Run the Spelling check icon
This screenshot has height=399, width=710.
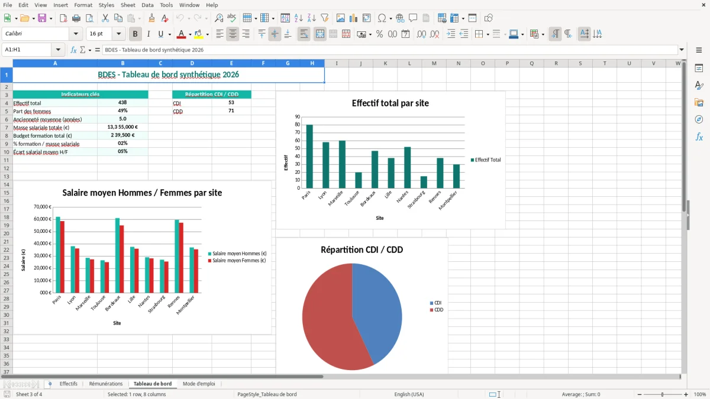tap(232, 18)
